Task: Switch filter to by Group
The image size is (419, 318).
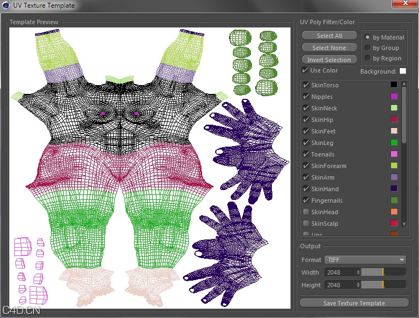Action: click(367, 48)
